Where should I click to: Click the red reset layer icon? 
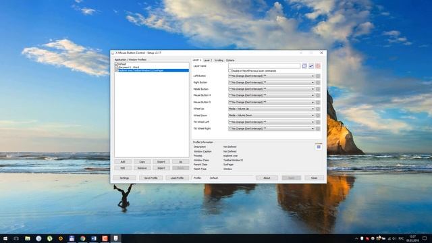tap(318, 66)
